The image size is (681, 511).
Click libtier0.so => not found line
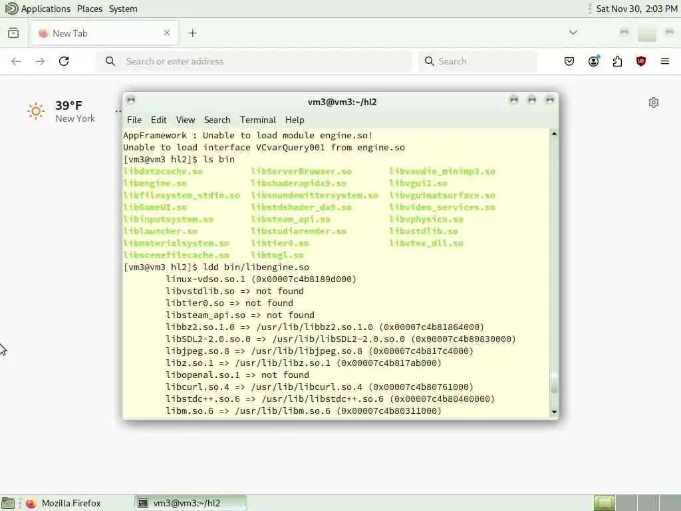pos(229,303)
